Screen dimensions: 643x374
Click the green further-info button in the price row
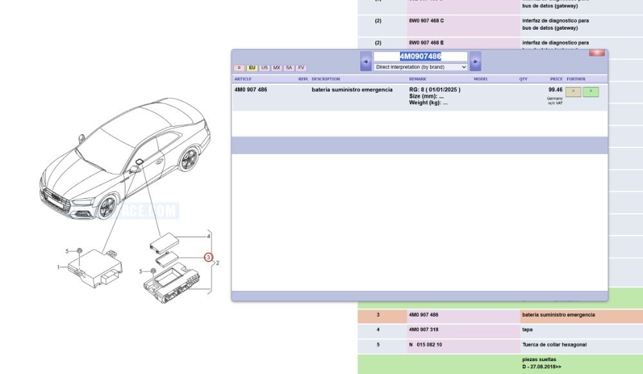(591, 92)
